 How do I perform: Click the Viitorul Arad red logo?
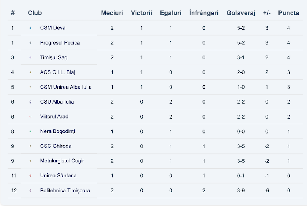point(30,117)
